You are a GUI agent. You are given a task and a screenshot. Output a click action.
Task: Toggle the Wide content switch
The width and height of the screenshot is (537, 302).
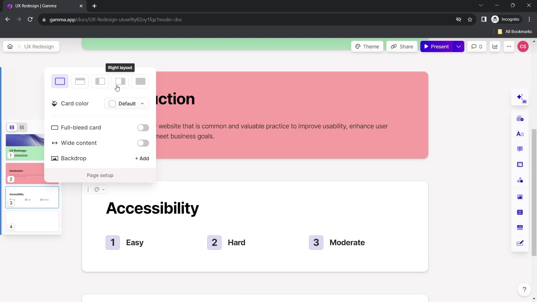[x=143, y=143]
